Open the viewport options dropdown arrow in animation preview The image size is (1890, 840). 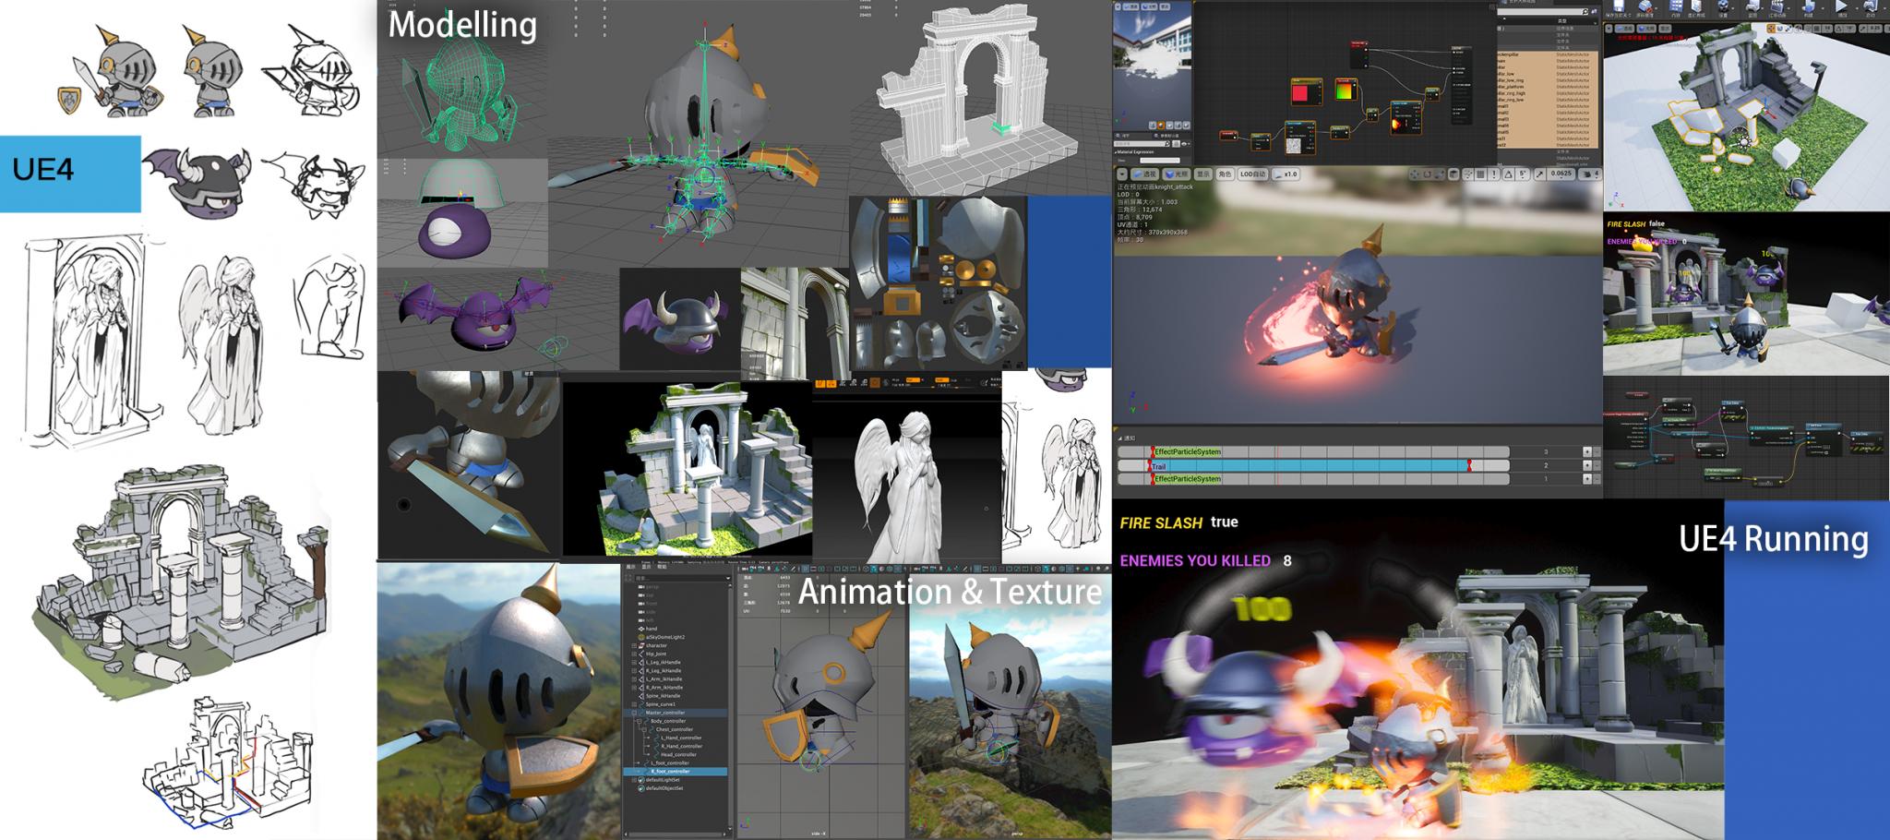coord(1122,174)
